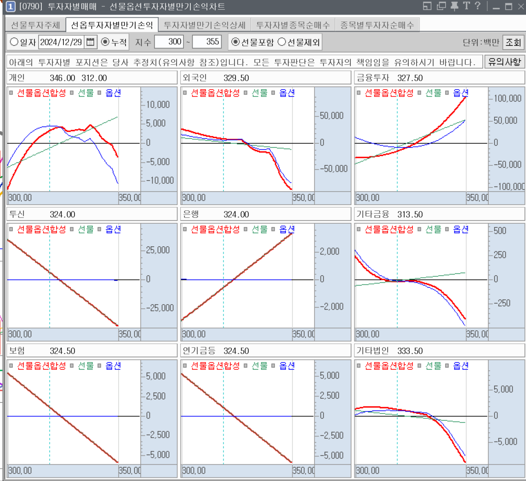Screen dimensions: 526x481
Task: Select the 선물제외 radio option
Action: (x=282, y=42)
